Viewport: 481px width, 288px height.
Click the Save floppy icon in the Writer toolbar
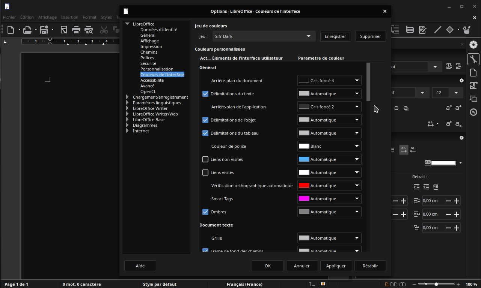44,30
